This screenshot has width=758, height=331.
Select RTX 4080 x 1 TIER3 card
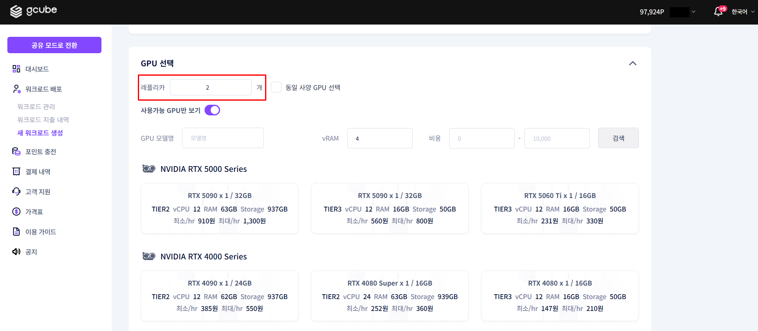(560, 296)
